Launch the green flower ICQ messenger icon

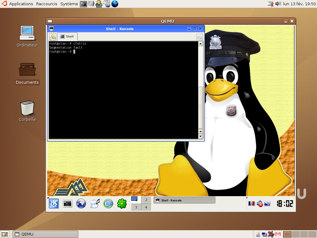pos(122,204)
